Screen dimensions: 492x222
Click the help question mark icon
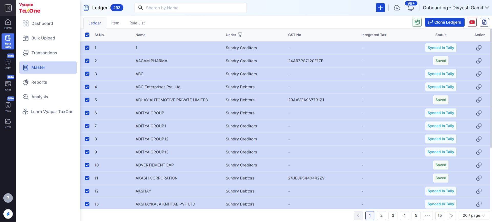(8, 198)
